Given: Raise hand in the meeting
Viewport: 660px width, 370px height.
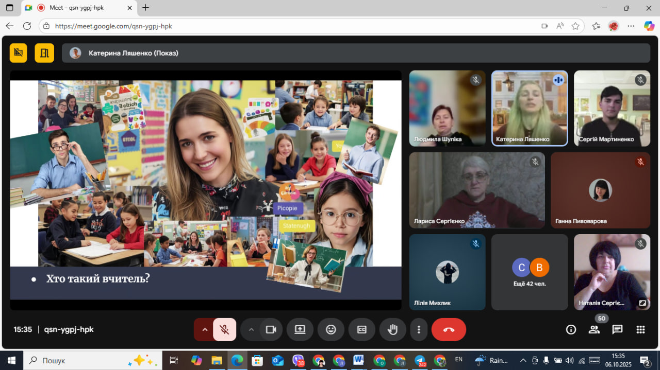Looking at the screenshot, I should 392,330.
